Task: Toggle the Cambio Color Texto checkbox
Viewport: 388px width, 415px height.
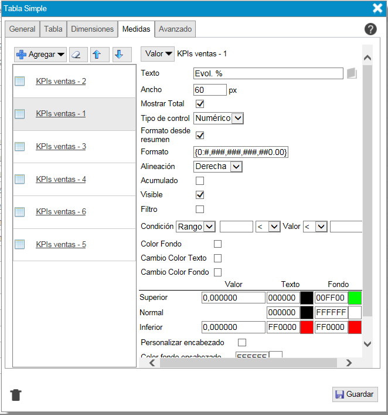Action: (x=218, y=258)
